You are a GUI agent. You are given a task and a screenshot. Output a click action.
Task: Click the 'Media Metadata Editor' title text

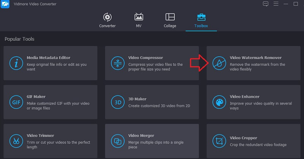pos(48,58)
